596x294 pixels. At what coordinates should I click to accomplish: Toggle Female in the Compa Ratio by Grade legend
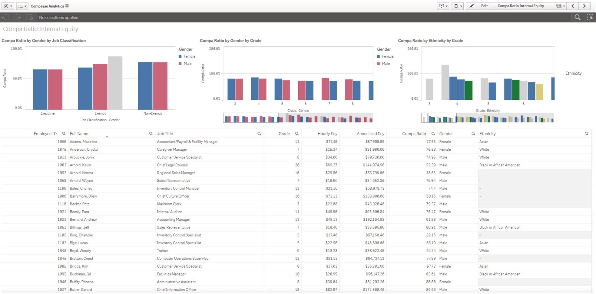pos(387,56)
